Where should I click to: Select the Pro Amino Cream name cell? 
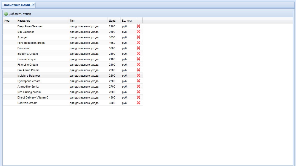[x=42, y=70]
